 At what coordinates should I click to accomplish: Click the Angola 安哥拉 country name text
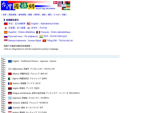(26, 88)
